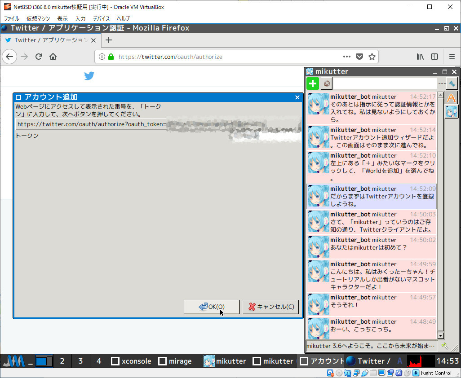This screenshot has width=461, height=378.
Task: Open the デバイス menu in VirtualBox
Action: pos(101,19)
